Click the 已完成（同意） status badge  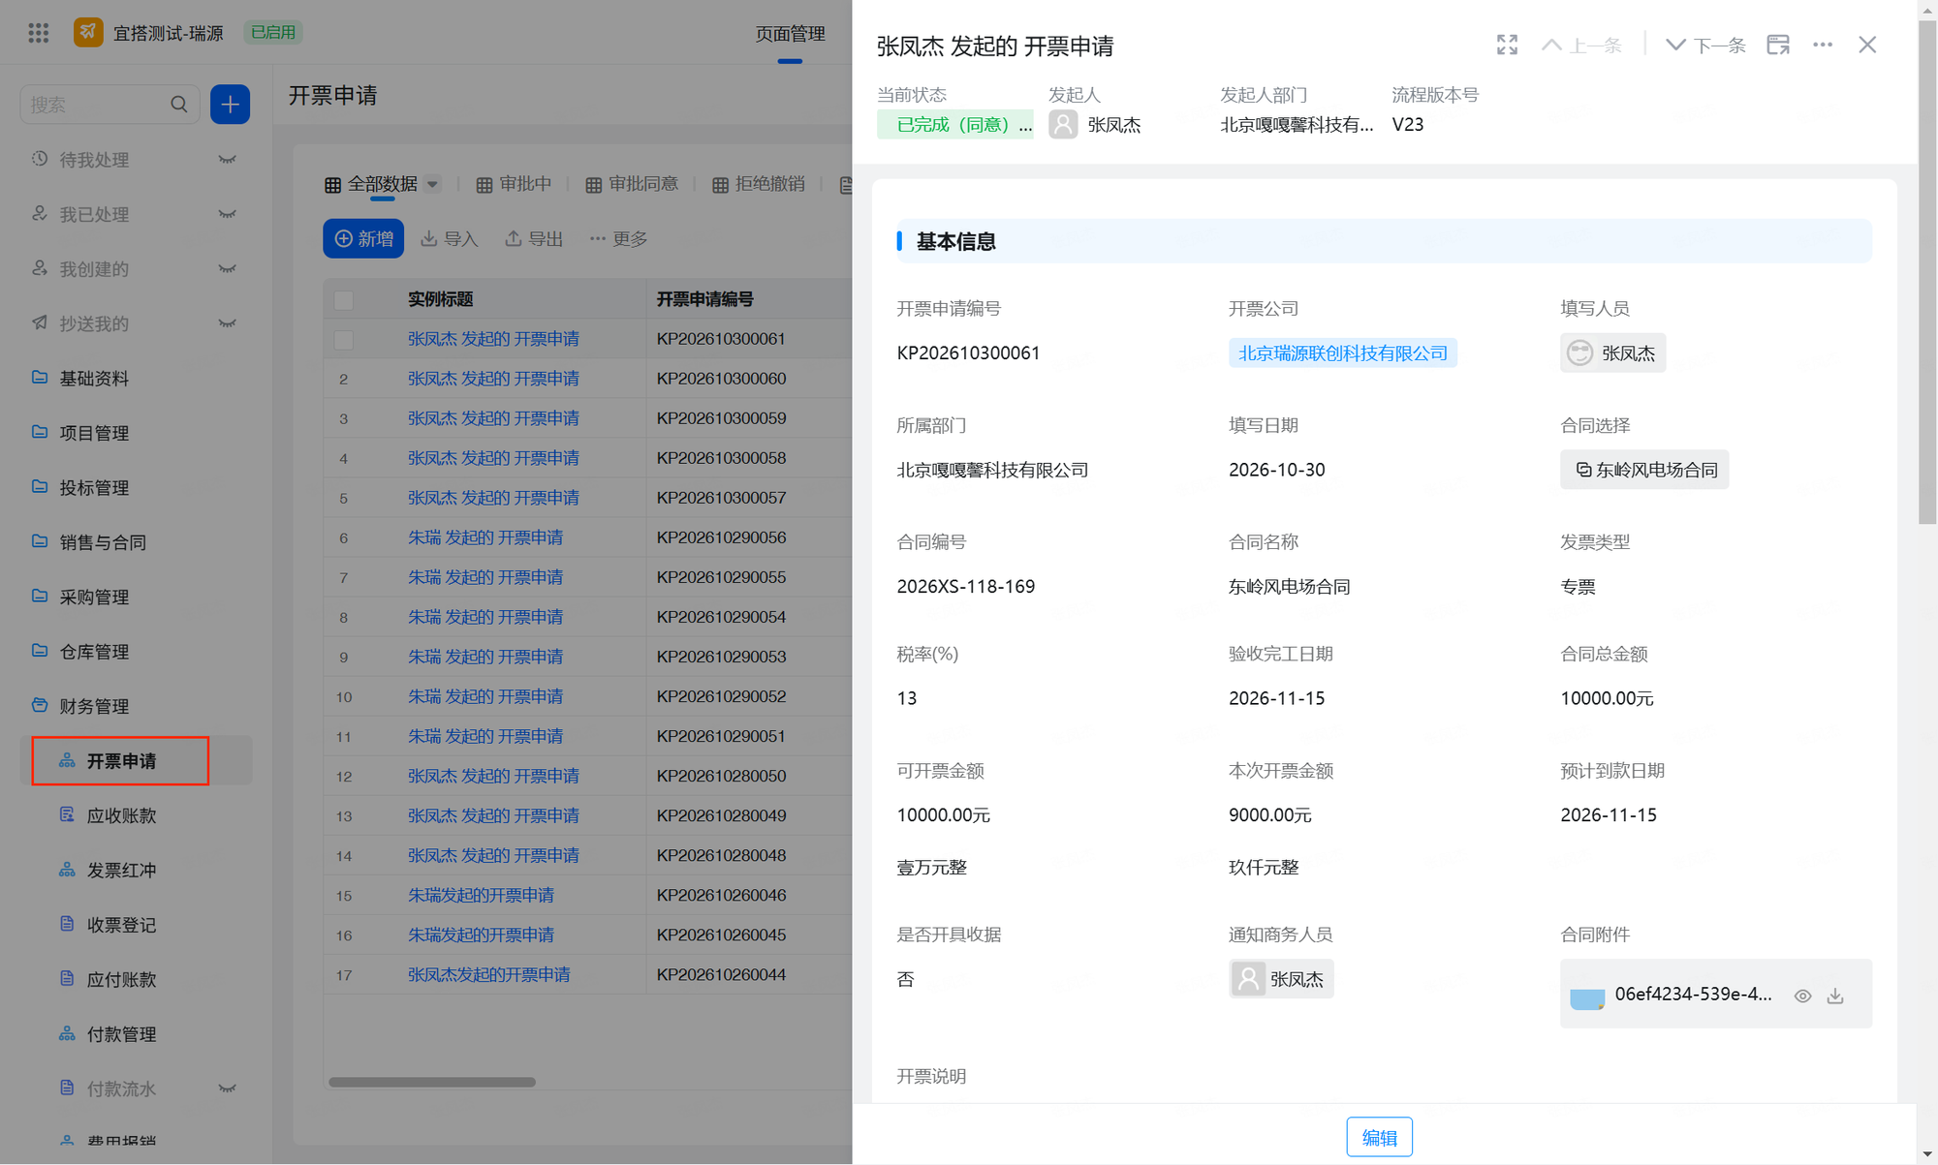click(x=954, y=125)
